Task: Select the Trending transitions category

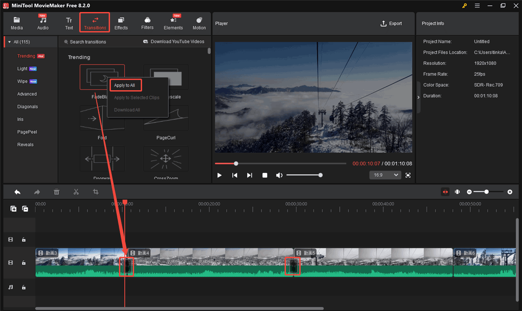Action: pos(26,56)
